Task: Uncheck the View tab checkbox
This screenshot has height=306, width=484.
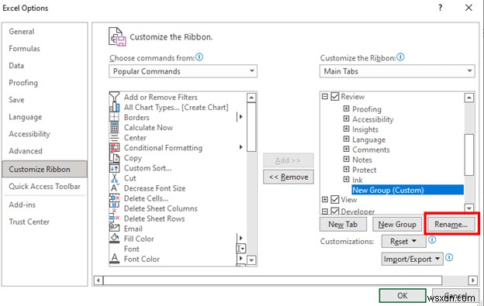Action: (x=334, y=200)
